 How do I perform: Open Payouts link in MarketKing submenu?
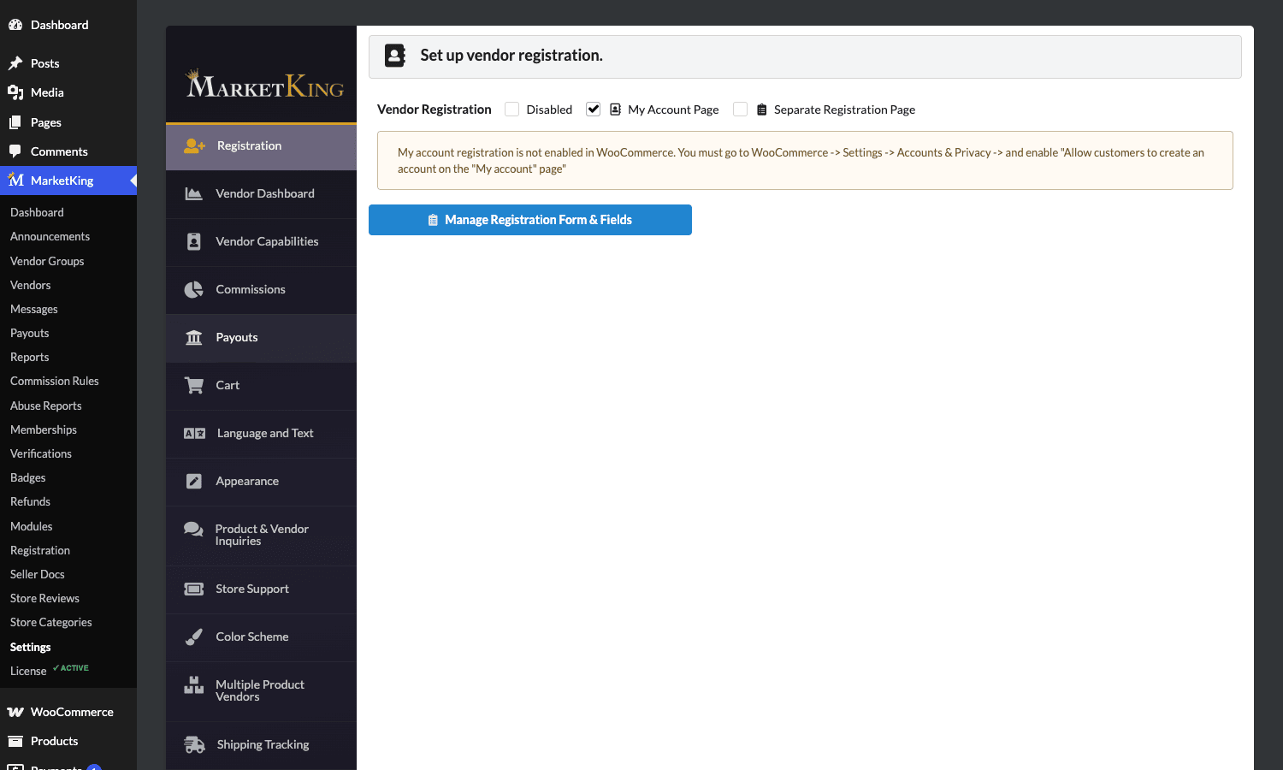pyautogui.click(x=29, y=333)
